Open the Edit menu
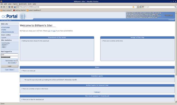Viewport: 177px width, 105px height. coord(6,4)
